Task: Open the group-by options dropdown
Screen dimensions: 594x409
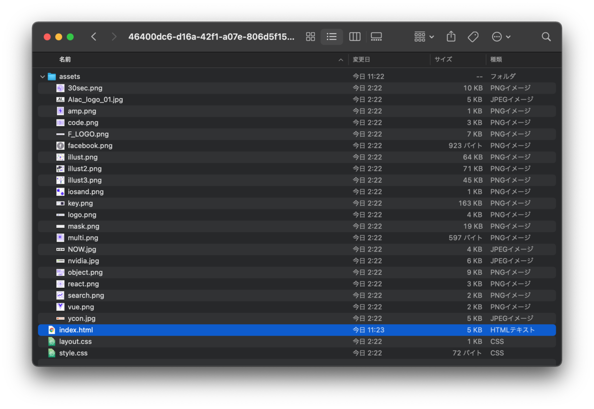Action: [424, 37]
